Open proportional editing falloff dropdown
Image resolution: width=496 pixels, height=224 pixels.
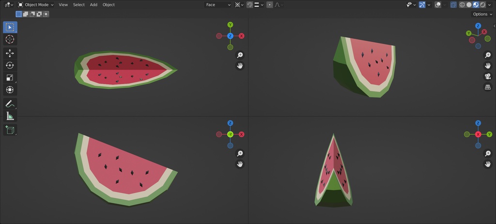(279, 5)
